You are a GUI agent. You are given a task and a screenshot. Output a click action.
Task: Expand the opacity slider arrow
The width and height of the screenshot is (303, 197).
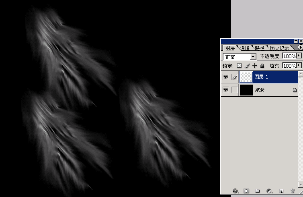299,56
